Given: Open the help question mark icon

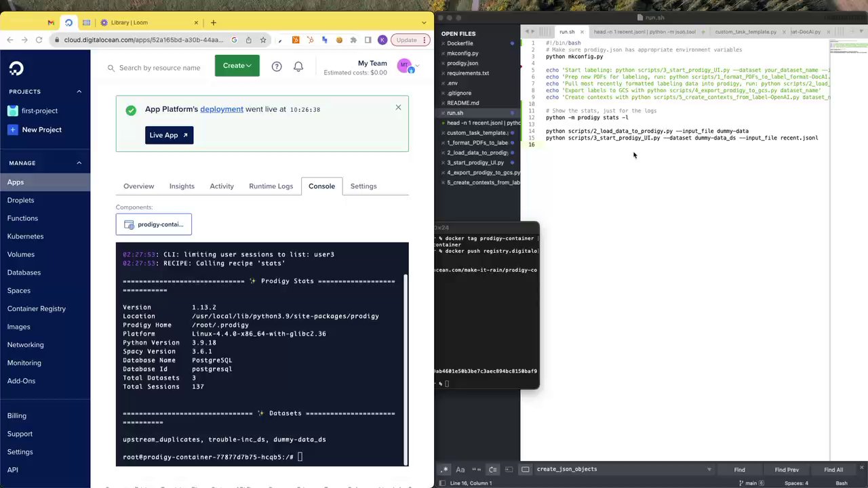Looking at the screenshot, I should tap(277, 66).
